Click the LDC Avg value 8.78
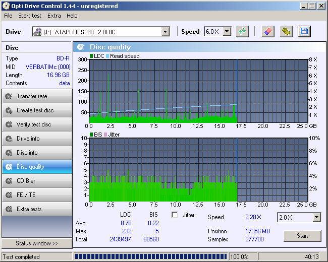Image resolution: width=328 pixels, height=262 pixels. [x=126, y=223]
